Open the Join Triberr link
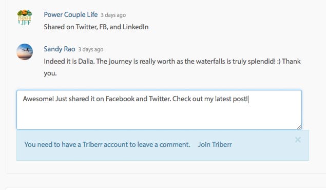The image size is (326, 190). pos(215,144)
